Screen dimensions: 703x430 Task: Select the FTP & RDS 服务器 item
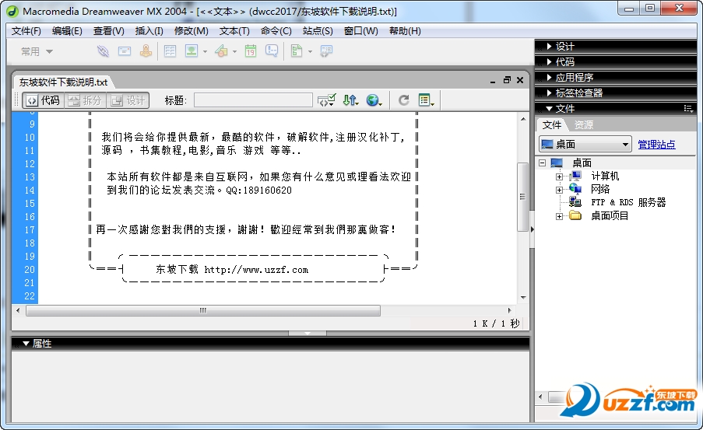coord(628,202)
